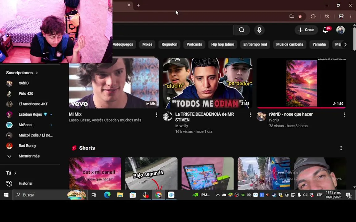
Task: Open r9driD channel avatar beside video title
Action: click(x=261, y=116)
